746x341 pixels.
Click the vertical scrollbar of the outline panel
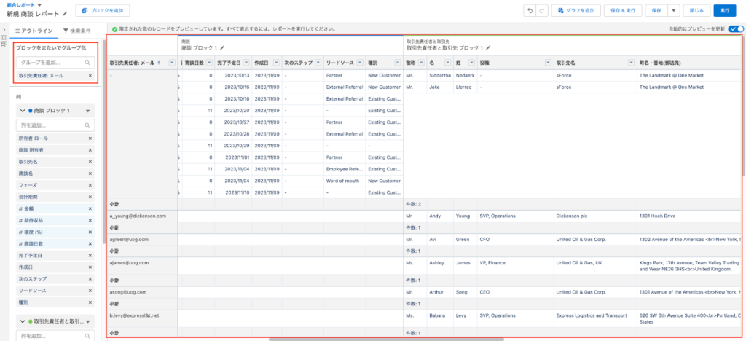(x=103, y=142)
